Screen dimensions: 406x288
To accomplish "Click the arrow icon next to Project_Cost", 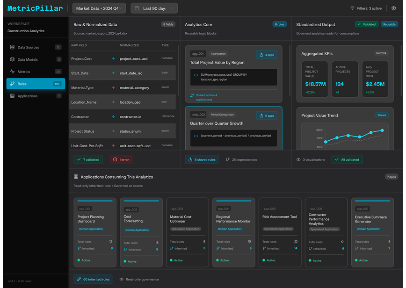I will [113, 59].
